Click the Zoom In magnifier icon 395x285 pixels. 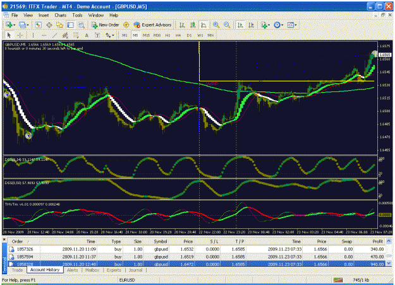click(x=216, y=25)
